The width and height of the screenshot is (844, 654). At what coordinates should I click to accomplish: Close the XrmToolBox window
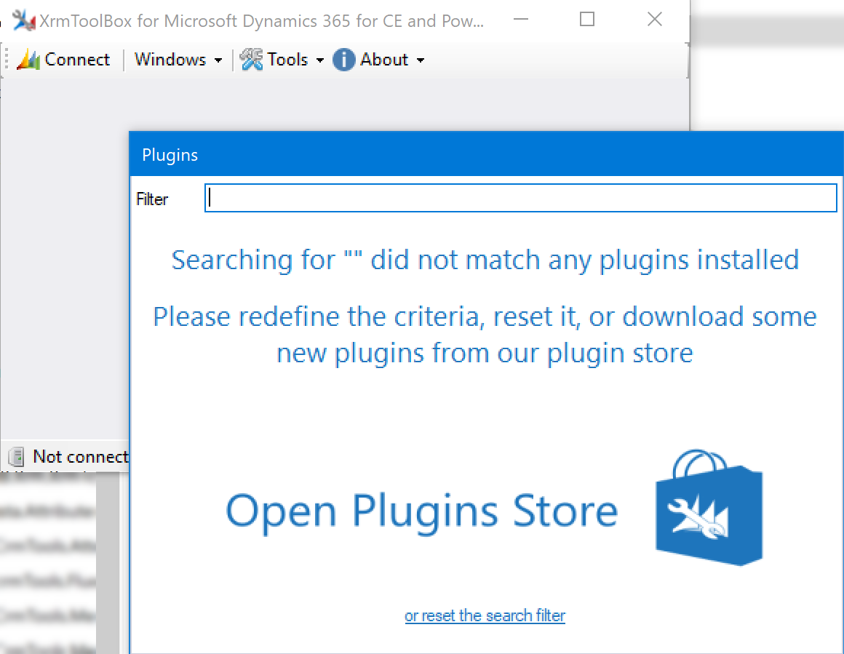click(x=655, y=20)
